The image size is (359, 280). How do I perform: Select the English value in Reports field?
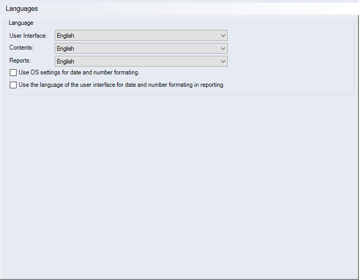coord(66,61)
